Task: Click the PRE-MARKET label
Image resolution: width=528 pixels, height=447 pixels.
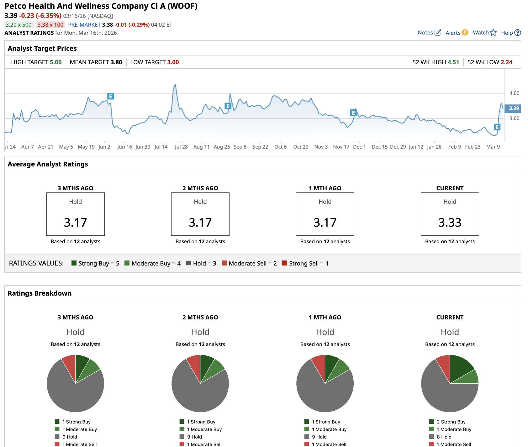Action: 84,25
